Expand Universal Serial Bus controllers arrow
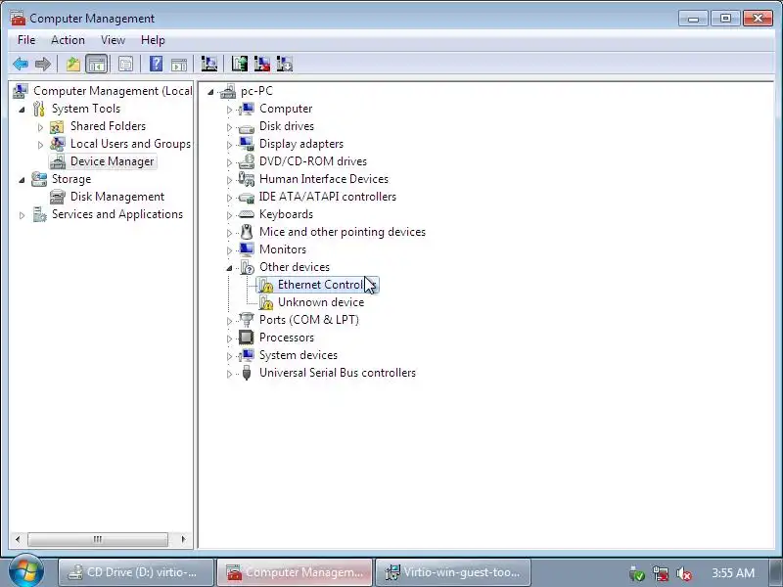 point(229,374)
